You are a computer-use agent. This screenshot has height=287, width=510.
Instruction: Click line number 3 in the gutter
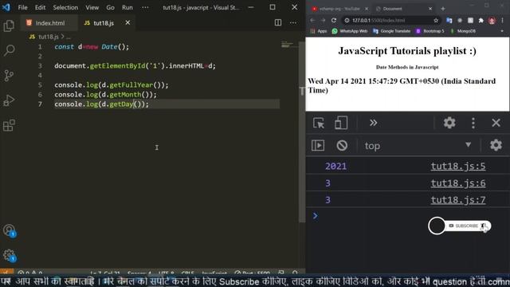40,65
